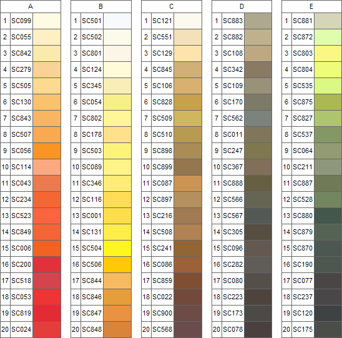Click the SC175 code cell
Viewport: 342px width, 338px height.
point(303,329)
